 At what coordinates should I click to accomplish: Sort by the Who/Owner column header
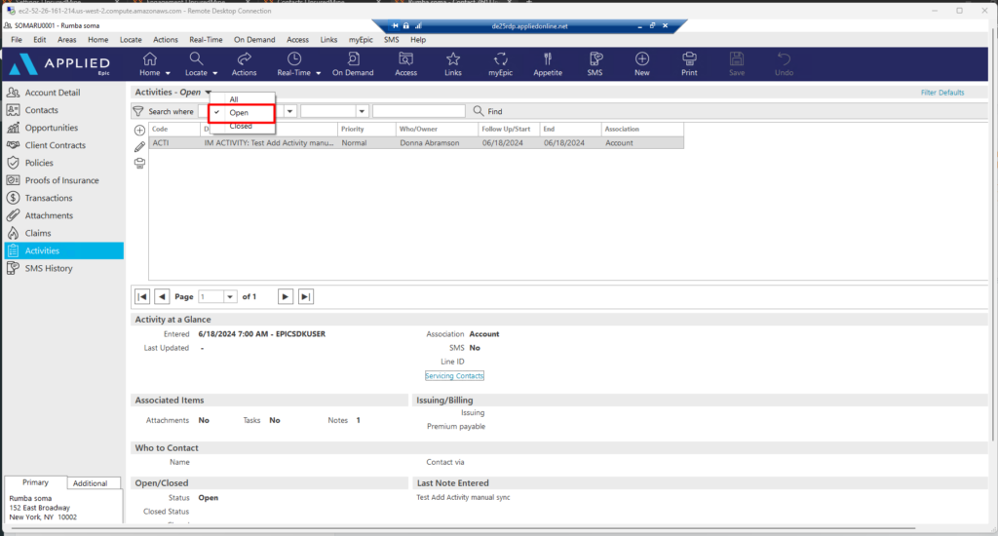436,130
